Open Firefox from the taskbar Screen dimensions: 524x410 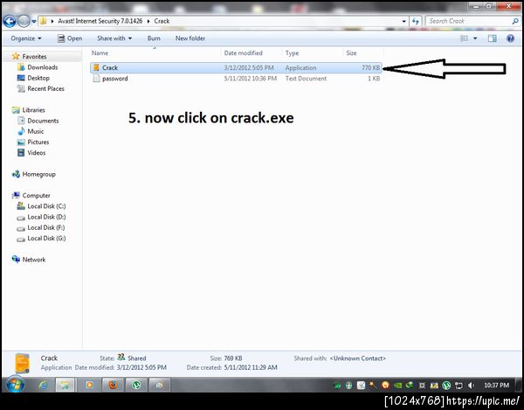click(113, 386)
